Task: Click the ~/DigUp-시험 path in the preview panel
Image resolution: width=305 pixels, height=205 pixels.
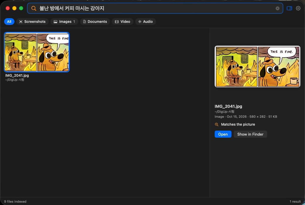Action: point(224,112)
